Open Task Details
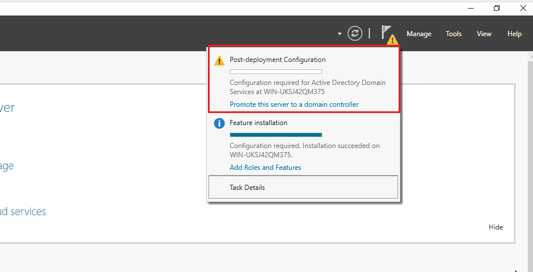Image resolution: width=533 pixels, height=272 pixels. [303, 186]
